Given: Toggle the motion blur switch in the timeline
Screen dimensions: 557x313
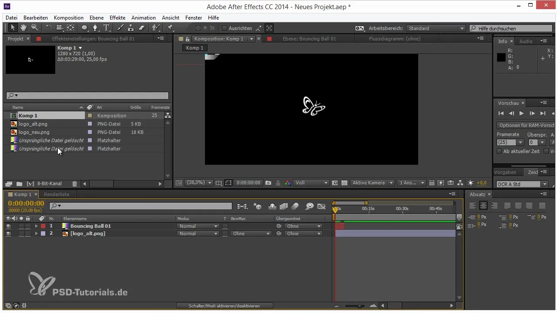Looking at the screenshot, I should pyautogui.click(x=295, y=206).
